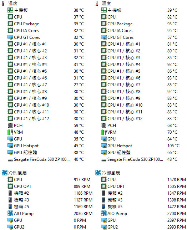Click GPU Hotspot icon in the 105 °C row
The height and width of the screenshot is (230, 187).
tap(104, 145)
